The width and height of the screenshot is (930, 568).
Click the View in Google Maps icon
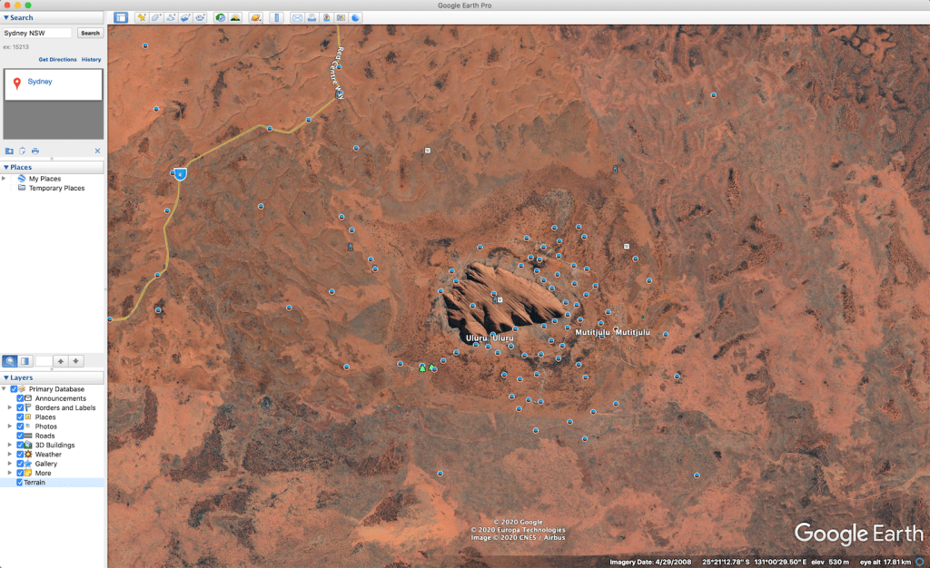click(x=341, y=18)
